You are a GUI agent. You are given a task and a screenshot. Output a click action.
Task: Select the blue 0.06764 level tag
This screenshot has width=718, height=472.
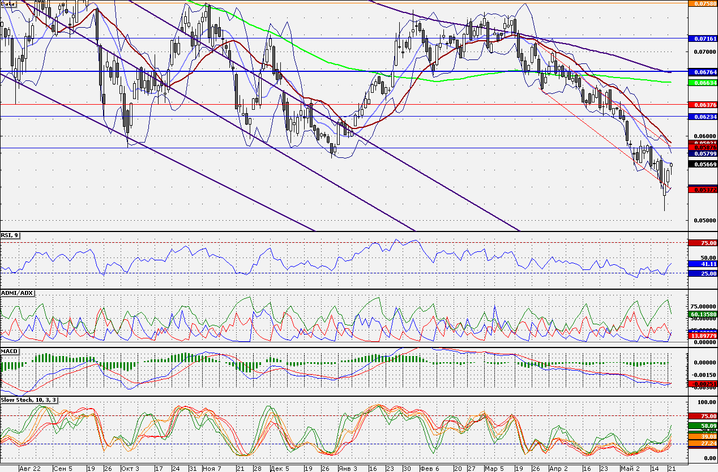[x=702, y=72]
